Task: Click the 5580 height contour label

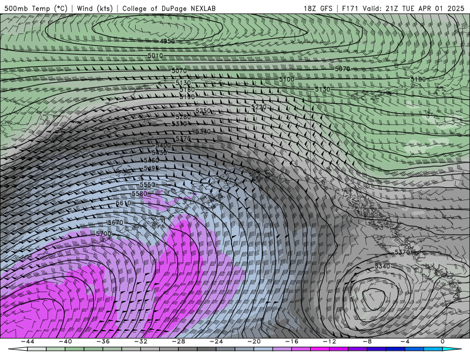Action: point(139,194)
